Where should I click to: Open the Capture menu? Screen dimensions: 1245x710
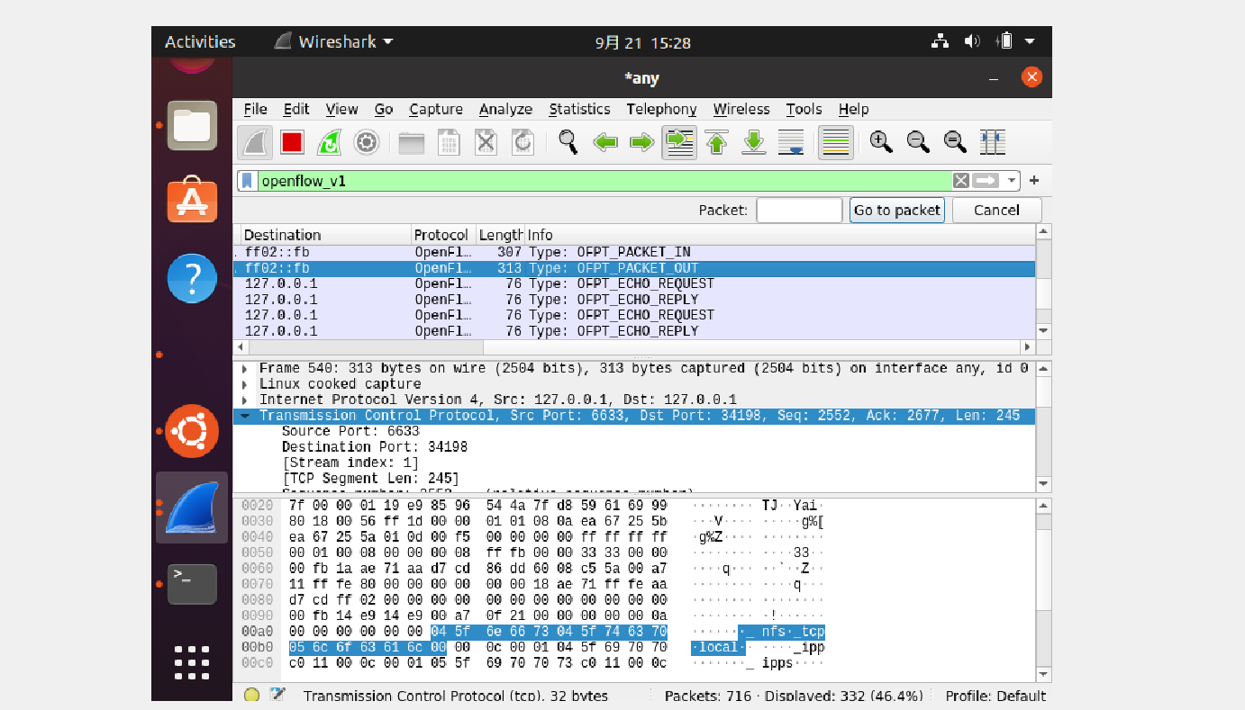pyautogui.click(x=436, y=109)
